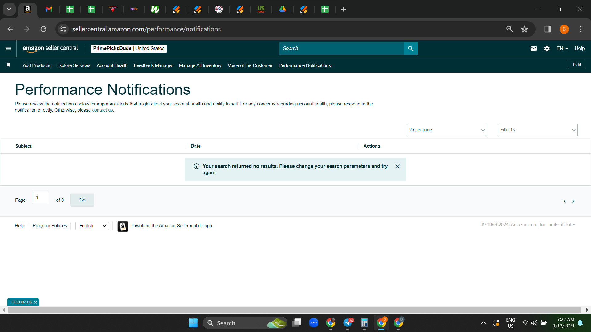
Task: Open Chrome three-dot menu
Action: 581,29
